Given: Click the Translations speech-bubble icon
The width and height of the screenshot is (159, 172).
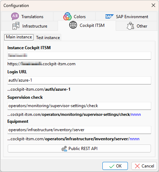Looking at the screenshot, I should coord(15,16).
